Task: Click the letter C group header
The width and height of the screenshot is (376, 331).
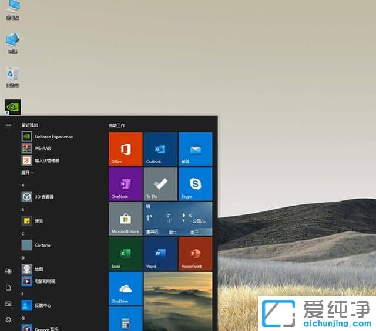Action: point(23,233)
